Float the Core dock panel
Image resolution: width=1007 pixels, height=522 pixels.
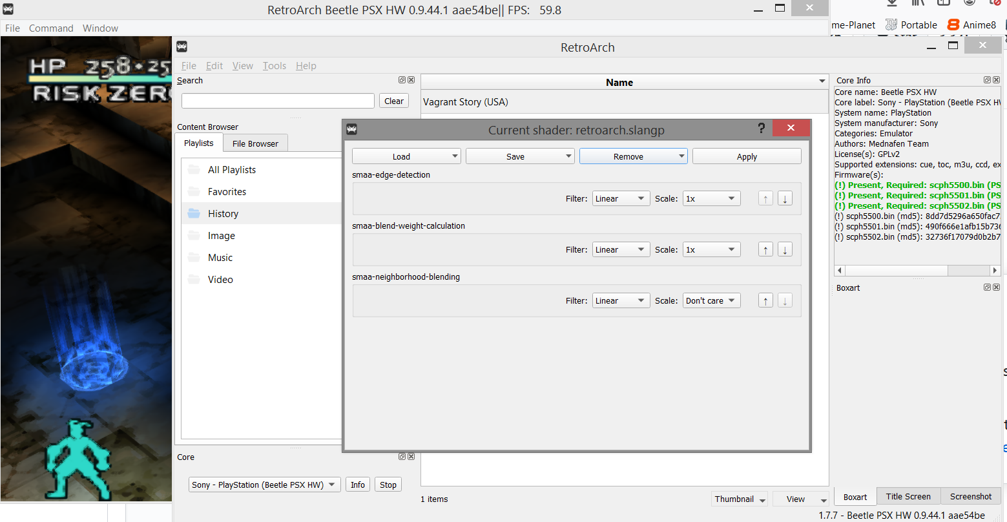point(402,456)
